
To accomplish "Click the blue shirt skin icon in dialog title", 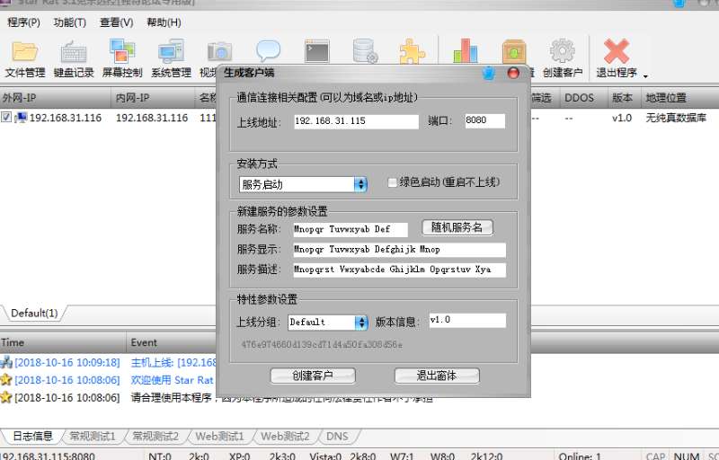I will [x=489, y=73].
